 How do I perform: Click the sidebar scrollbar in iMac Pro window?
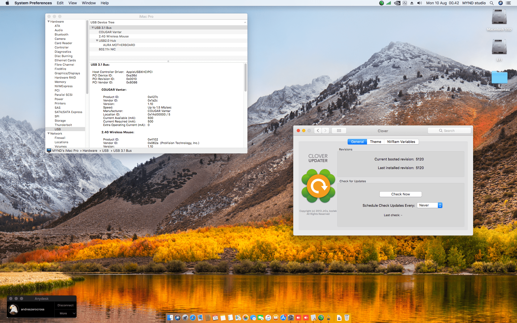87,57
